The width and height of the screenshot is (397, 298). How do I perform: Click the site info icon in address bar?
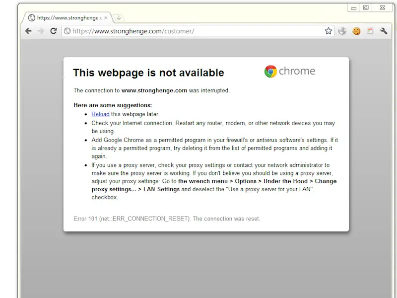tap(67, 31)
